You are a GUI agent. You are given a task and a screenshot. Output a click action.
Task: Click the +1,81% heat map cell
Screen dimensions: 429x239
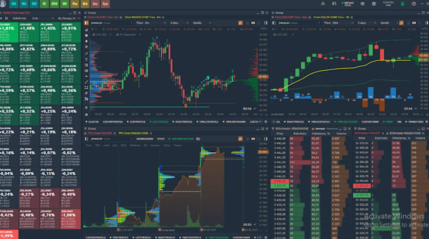pyautogui.click(x=9, y=32)
